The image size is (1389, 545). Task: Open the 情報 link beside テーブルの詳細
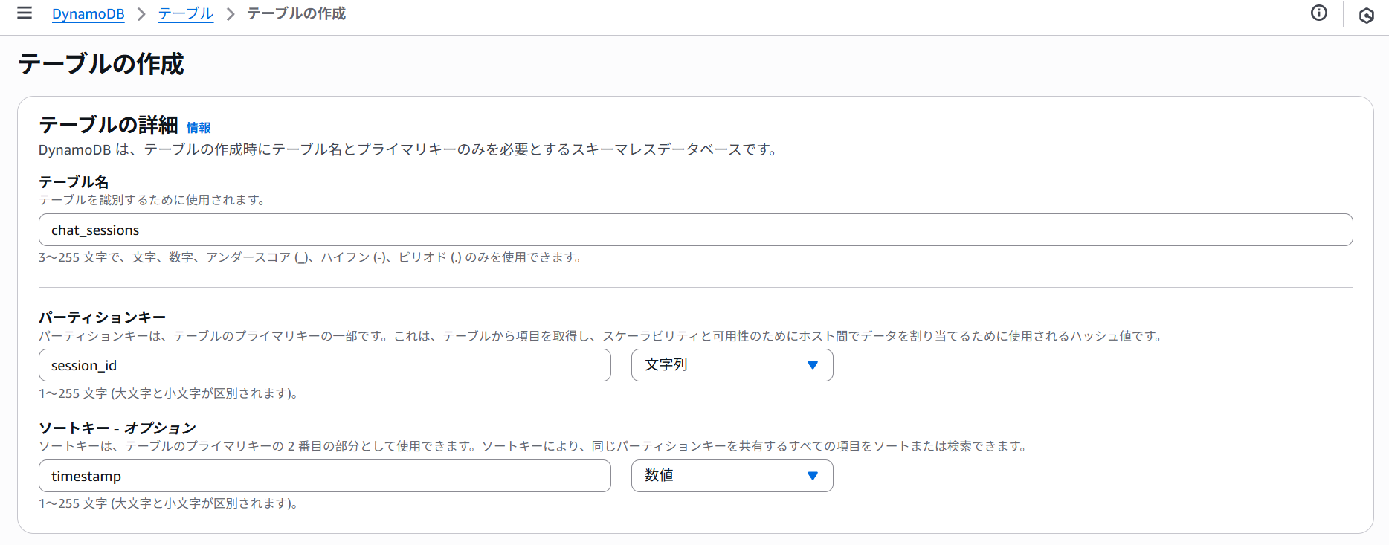(199, 128)
